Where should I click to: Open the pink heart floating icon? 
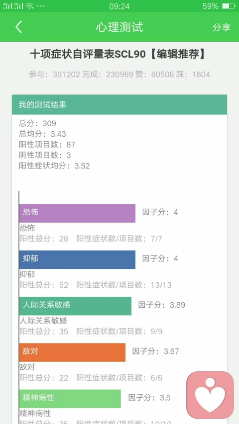coord(210,395)
